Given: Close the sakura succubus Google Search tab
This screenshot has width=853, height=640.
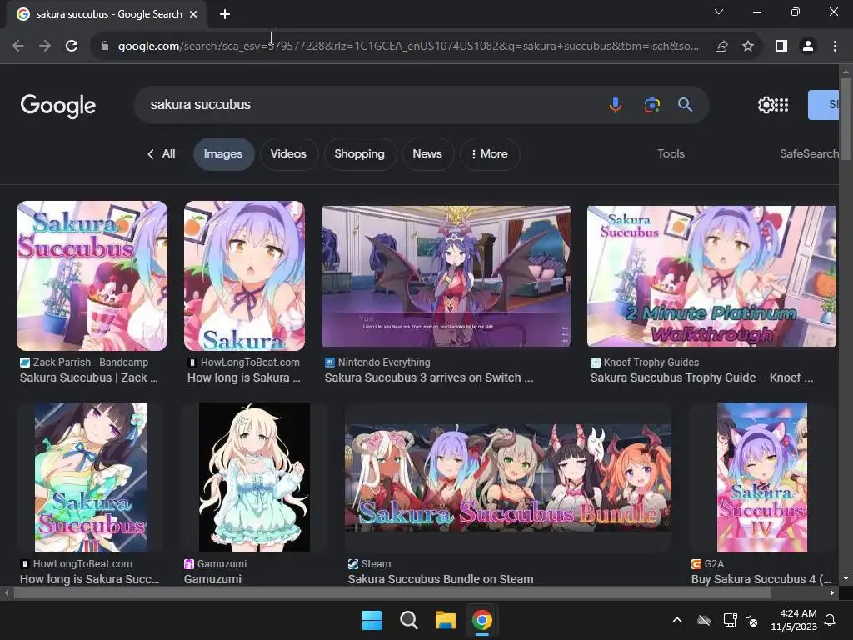Looking at the screenshot, I should tap(193, 14).
